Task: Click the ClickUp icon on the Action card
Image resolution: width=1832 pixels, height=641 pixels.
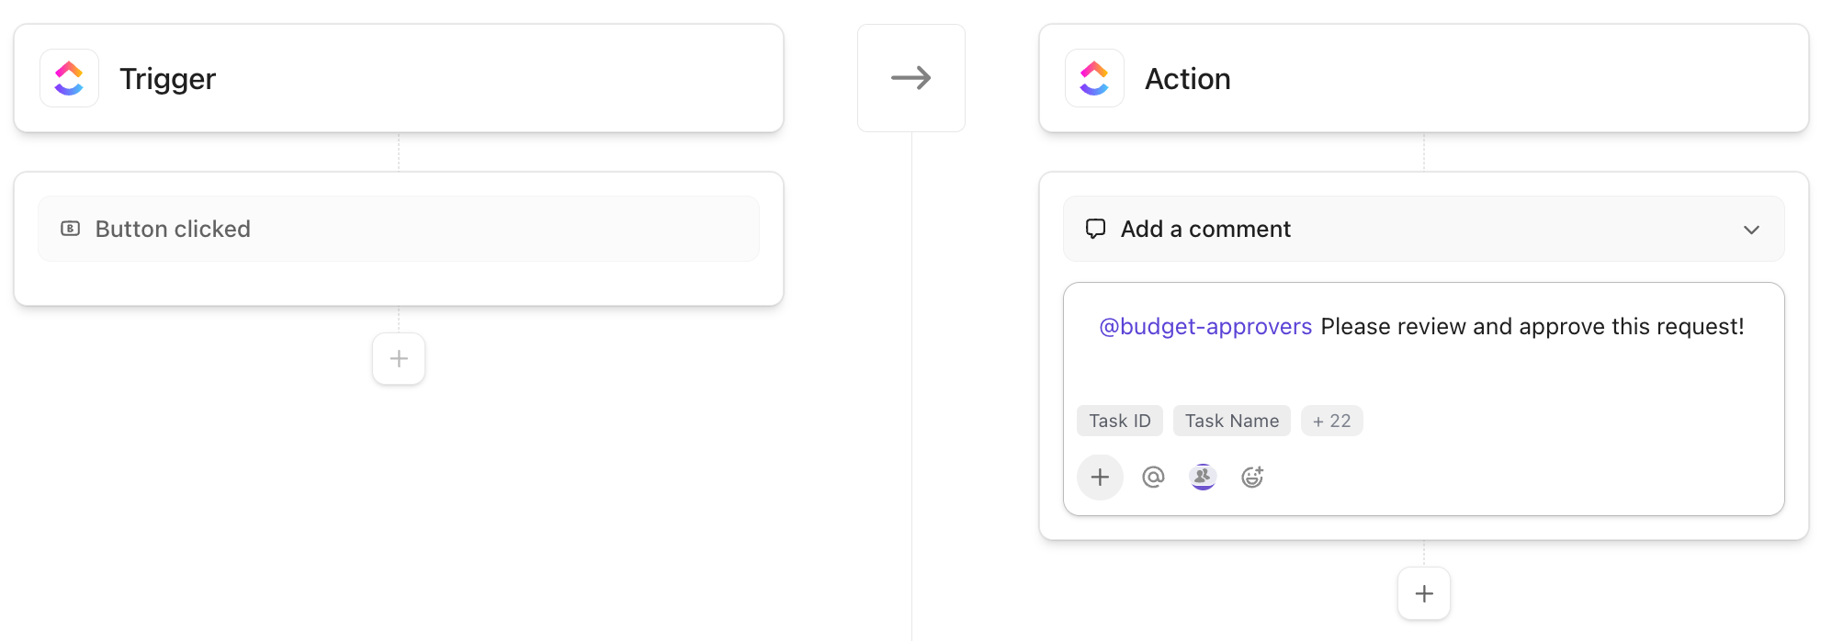Action: (x=1094, y=78)
